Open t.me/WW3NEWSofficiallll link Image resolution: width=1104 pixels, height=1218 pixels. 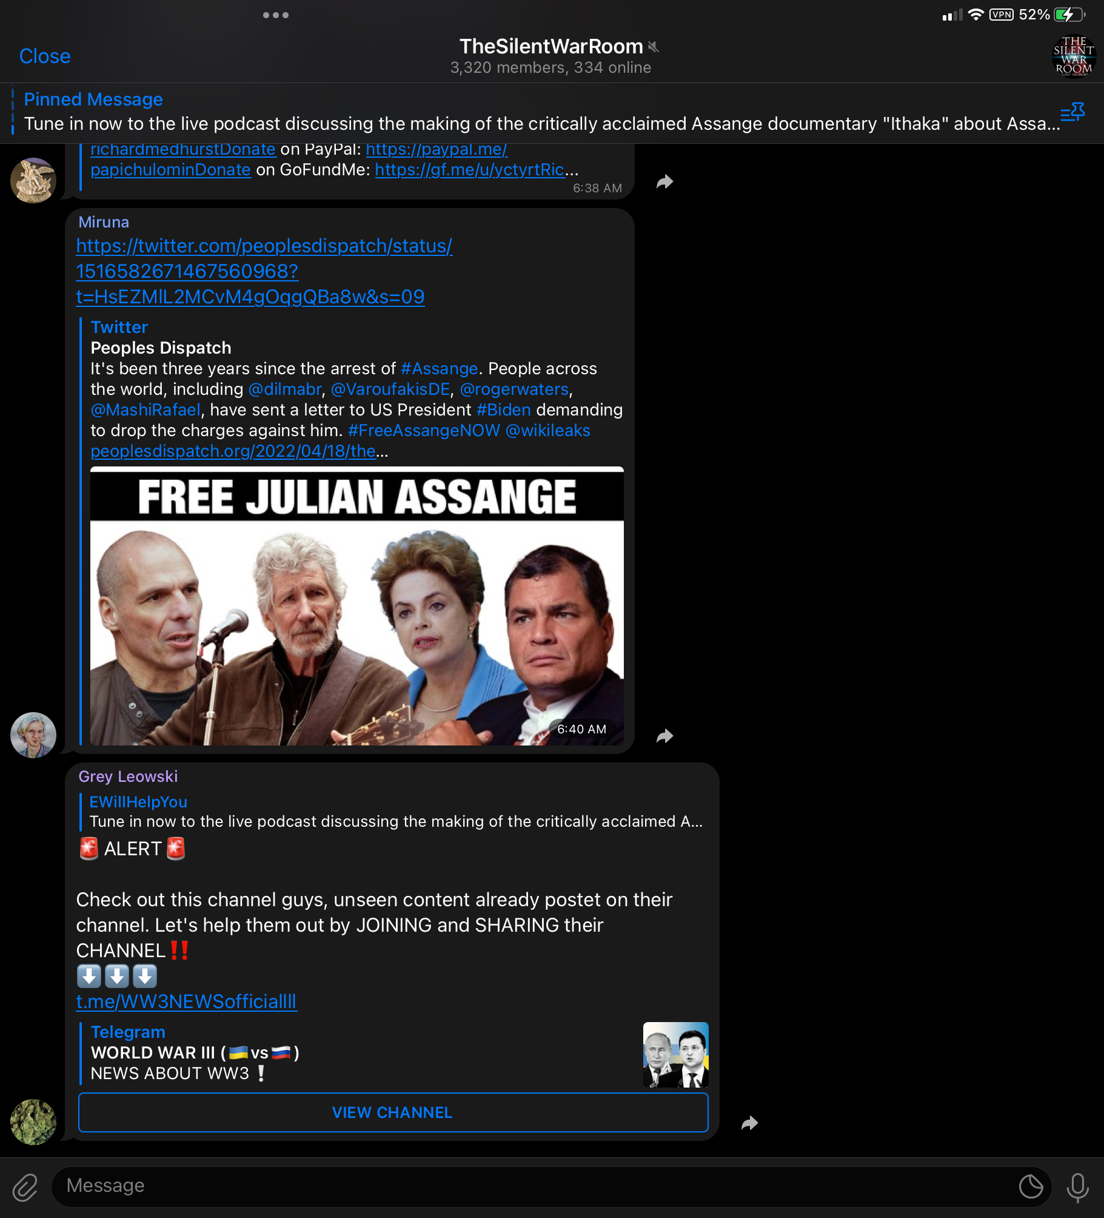point(186,1001)
